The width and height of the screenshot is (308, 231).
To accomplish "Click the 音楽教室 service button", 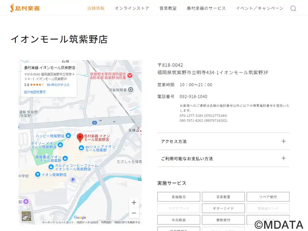I will coord(223,197).
